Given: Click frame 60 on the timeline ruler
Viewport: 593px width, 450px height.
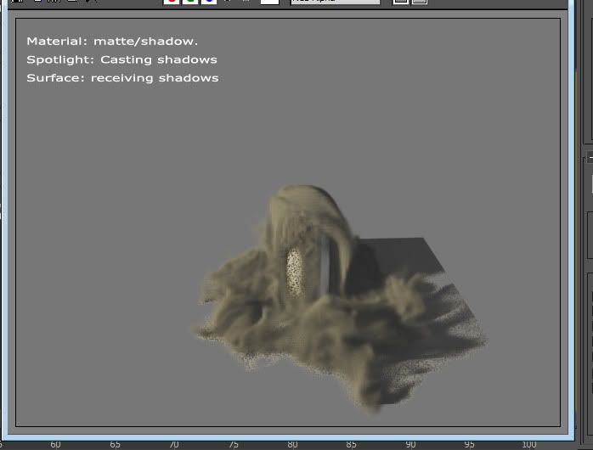Looking at the screenshot, I should click(56, 444).
